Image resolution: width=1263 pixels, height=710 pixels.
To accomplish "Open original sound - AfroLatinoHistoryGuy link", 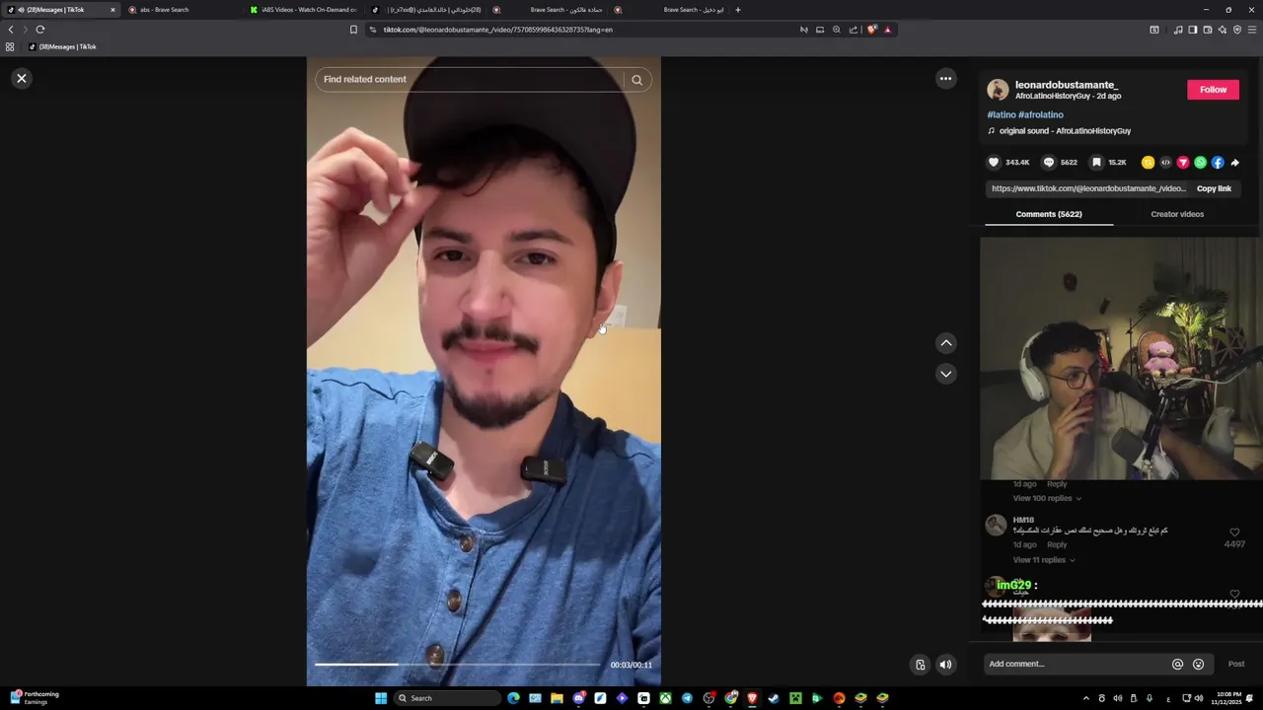I will coord(1065,131).
